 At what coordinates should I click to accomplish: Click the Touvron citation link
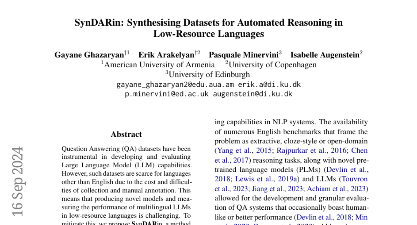(x=354, y=179)
